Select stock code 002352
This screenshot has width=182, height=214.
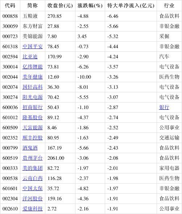[x=10, y=138]
